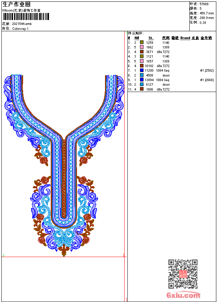Select stitch count '1121' in row 4
This screenshot has width=217, height=302.
(149, 57)
